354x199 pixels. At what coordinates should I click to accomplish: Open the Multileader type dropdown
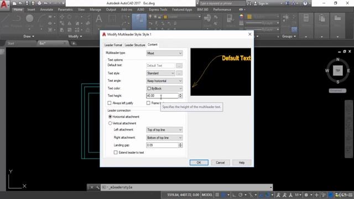click(164, 53)
